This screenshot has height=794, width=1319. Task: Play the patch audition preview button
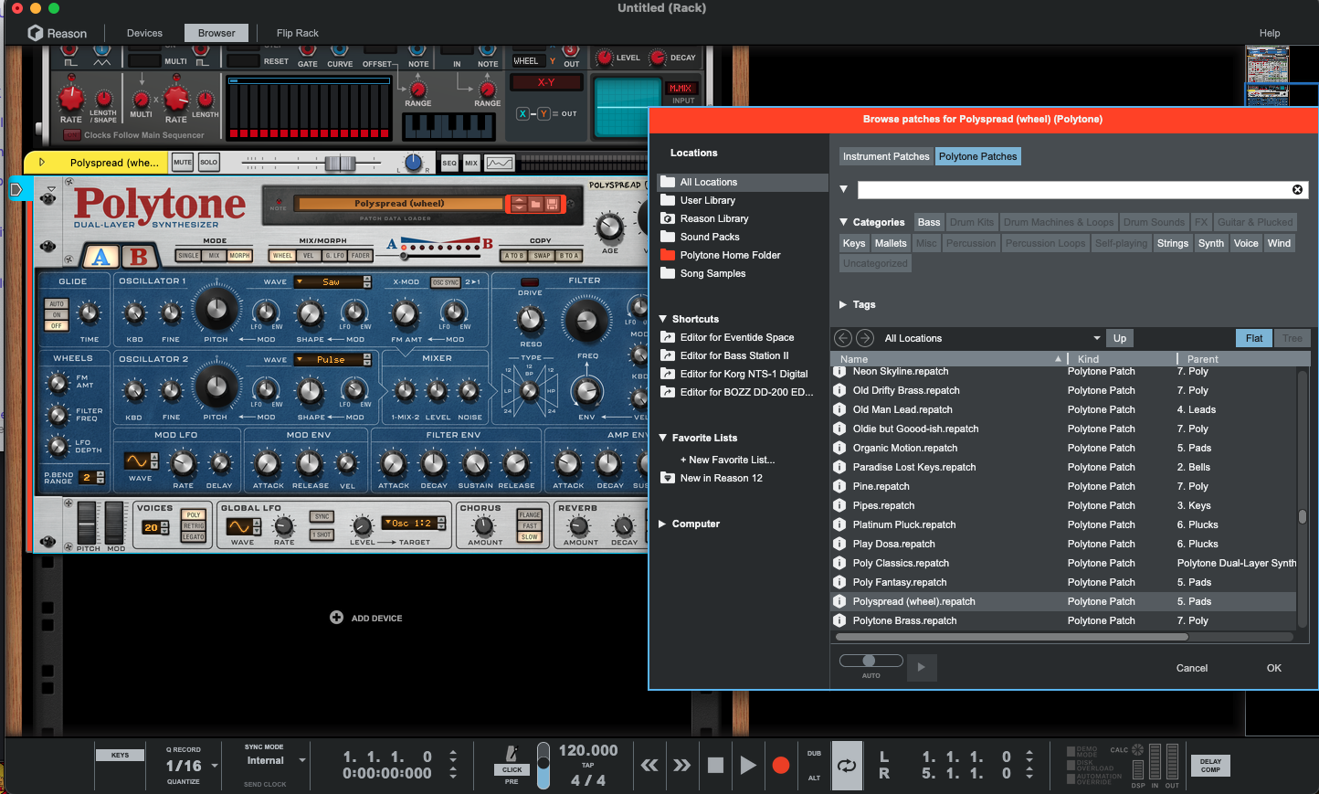[921, 667]
